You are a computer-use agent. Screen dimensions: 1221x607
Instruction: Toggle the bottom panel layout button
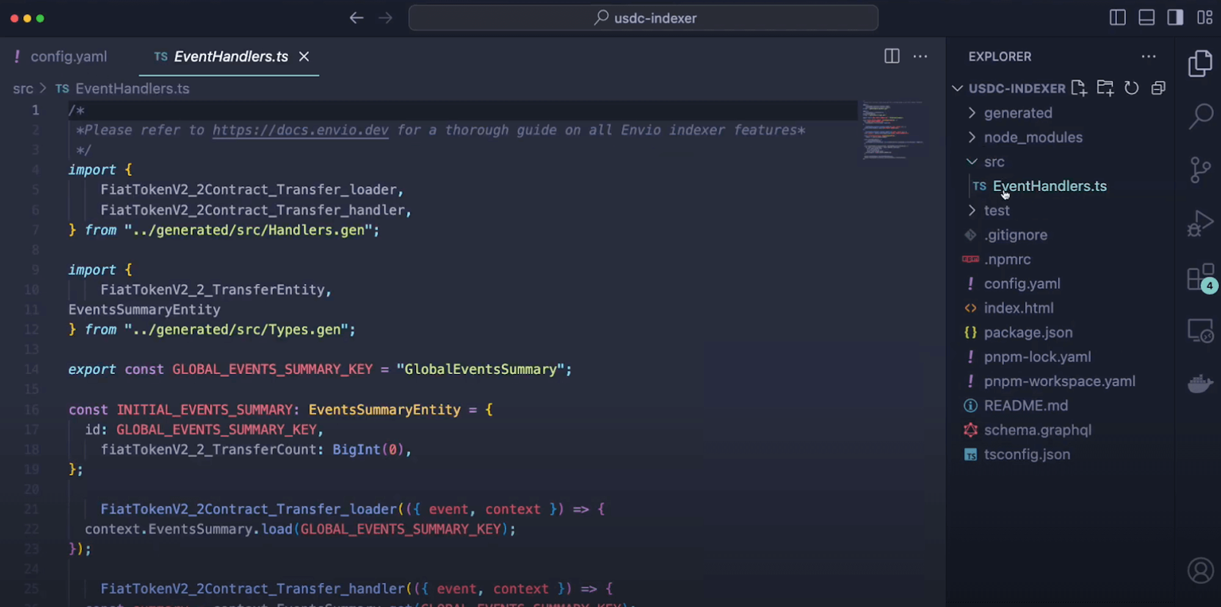pos(1147,18)
